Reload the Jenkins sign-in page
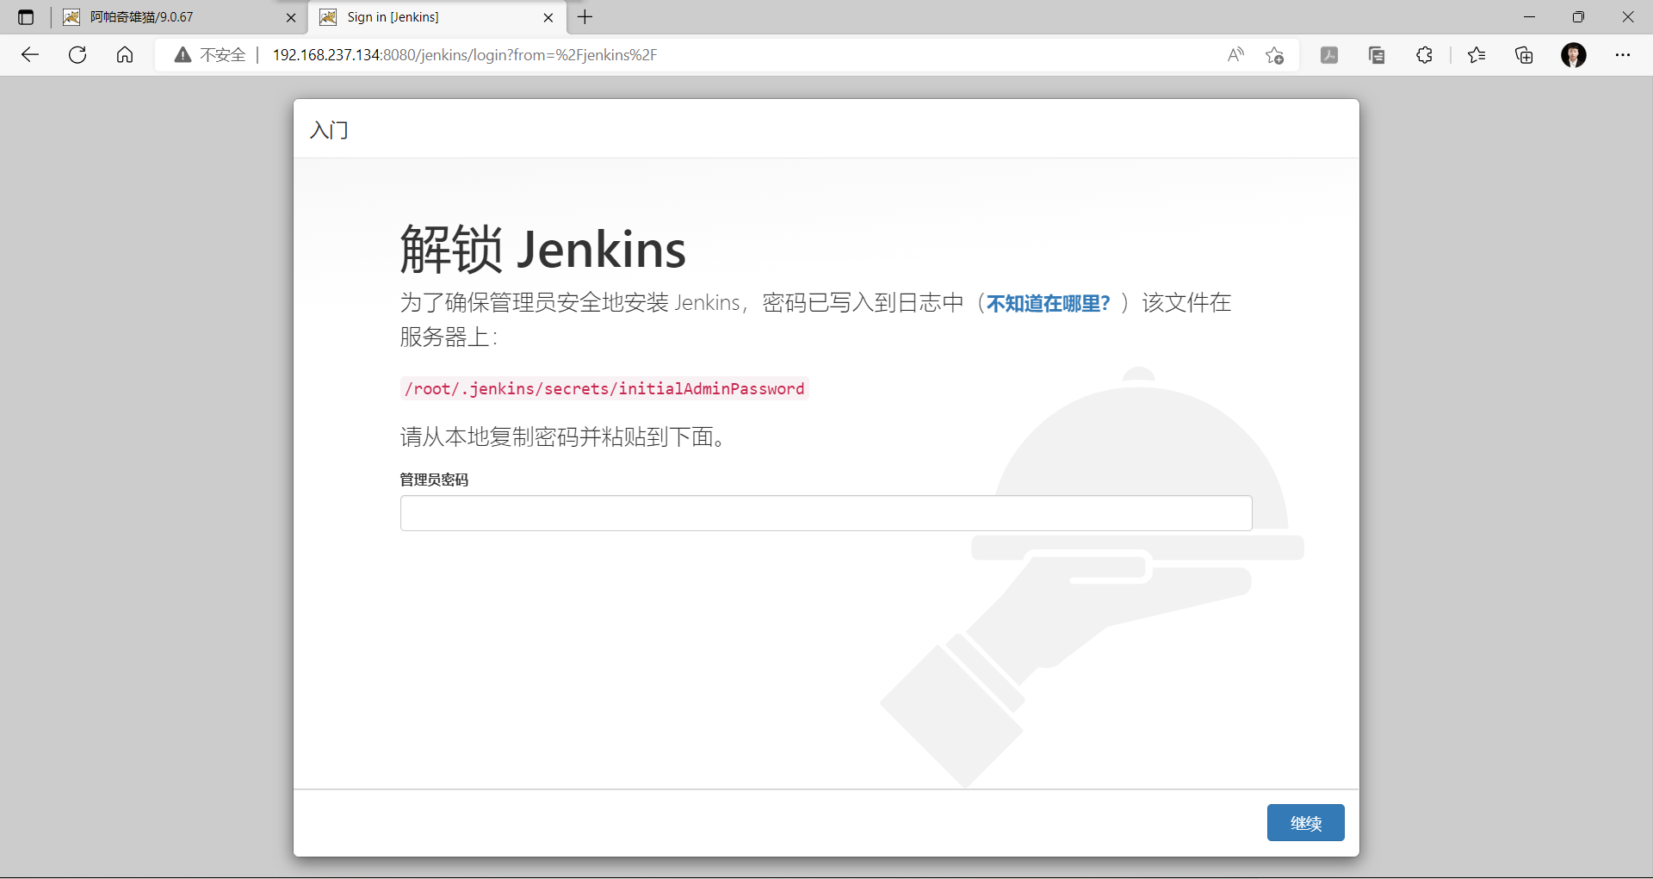This screenshot has height=879, width=1653. click(77, 55)
